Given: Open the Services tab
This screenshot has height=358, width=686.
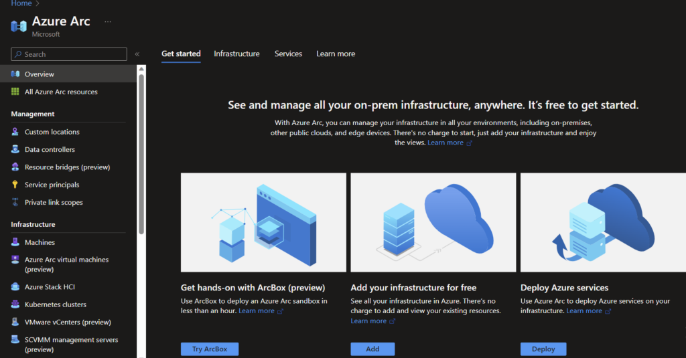Looking at the screenshot, I should (288, 54).
